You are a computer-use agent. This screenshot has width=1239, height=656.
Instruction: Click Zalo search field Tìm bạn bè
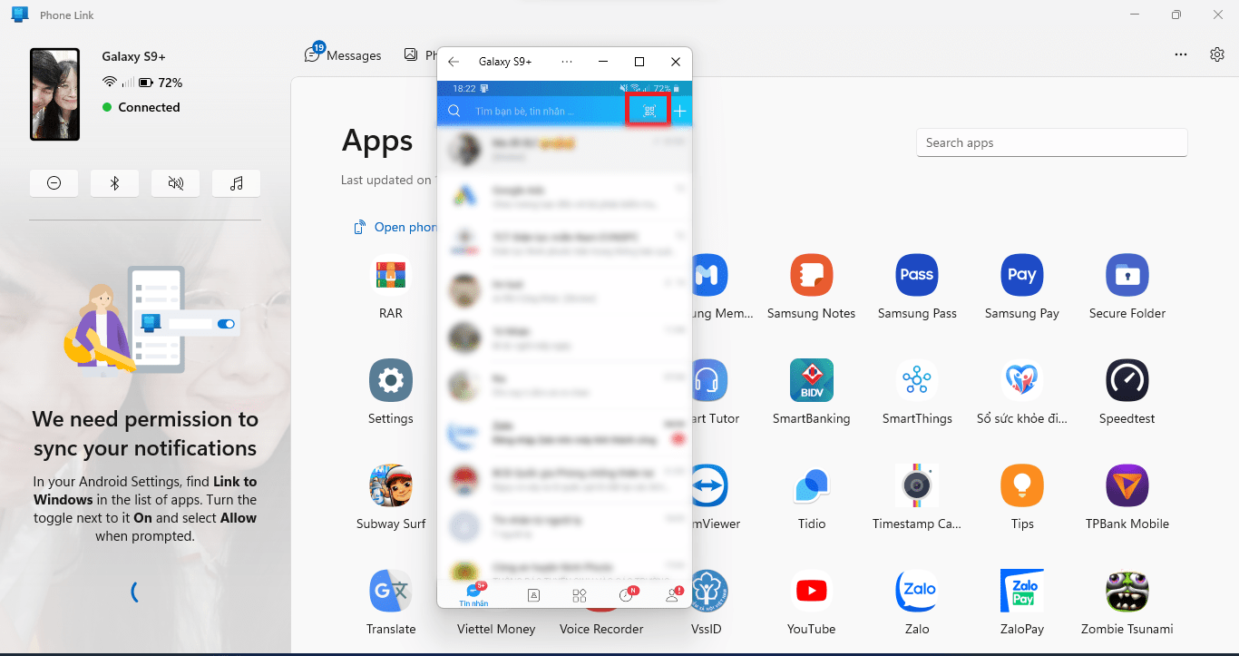(x=523, y=112)
